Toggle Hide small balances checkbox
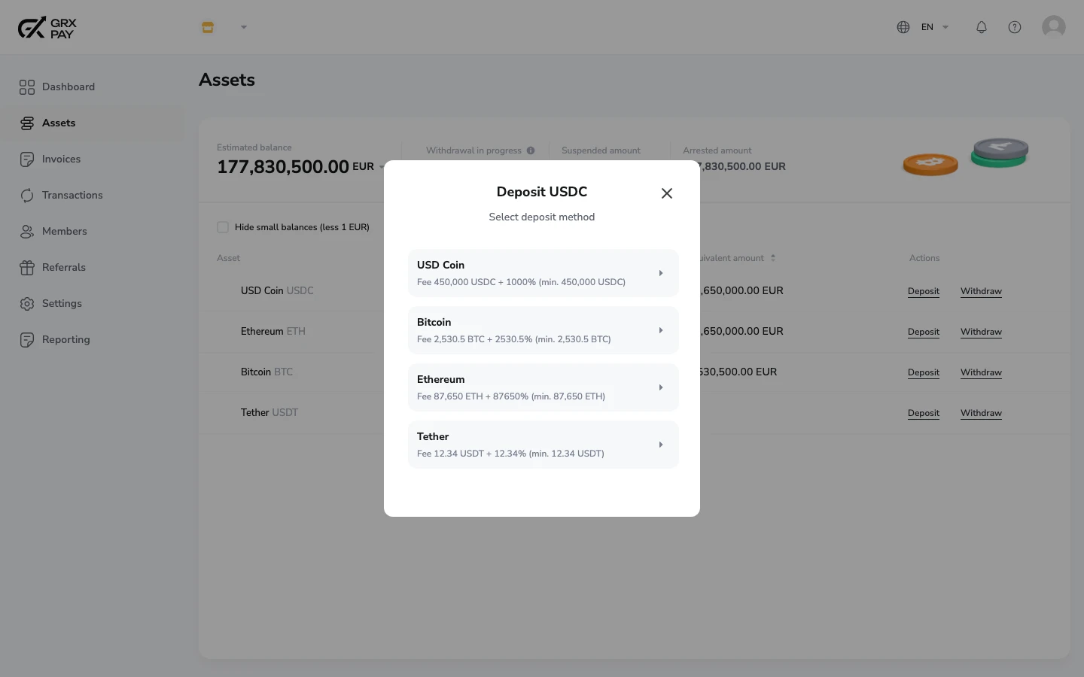This screenshot has height=677, width=1084. 223,227
